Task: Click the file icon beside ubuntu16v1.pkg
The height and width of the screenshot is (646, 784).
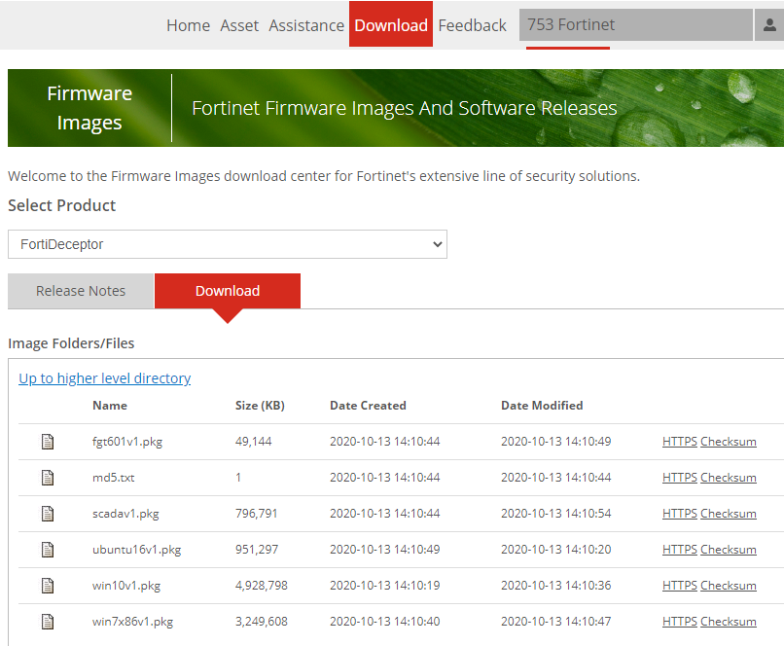Action: 48,550
